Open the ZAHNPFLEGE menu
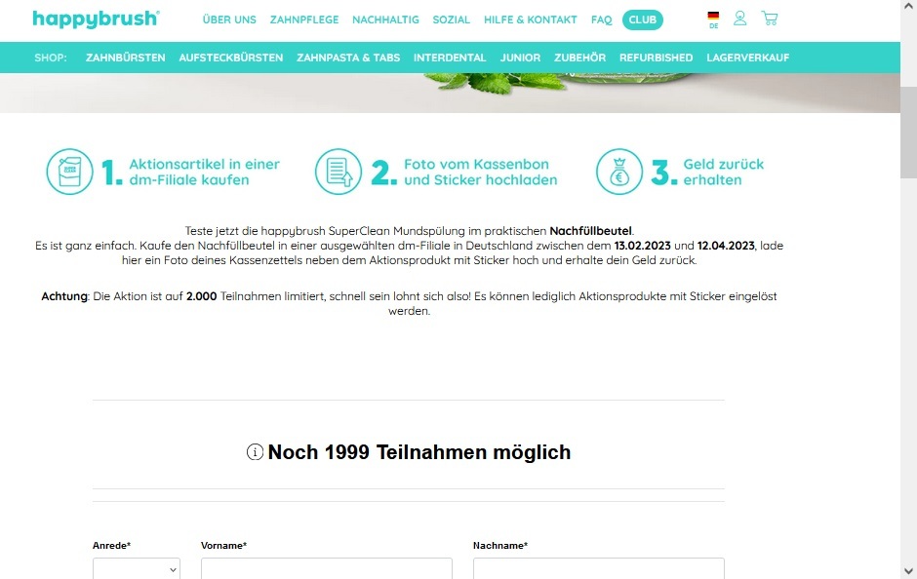 (x=304, y=19)
